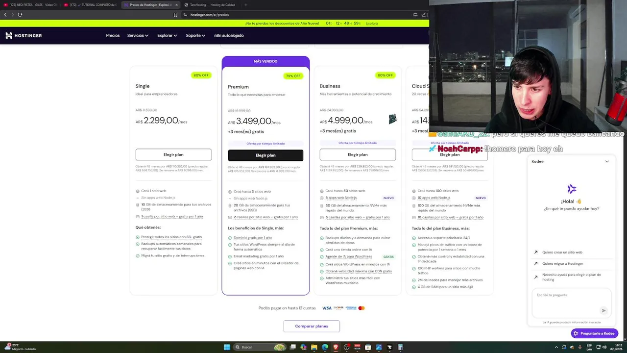Go back with browser back arrow

tap(5, 15)
